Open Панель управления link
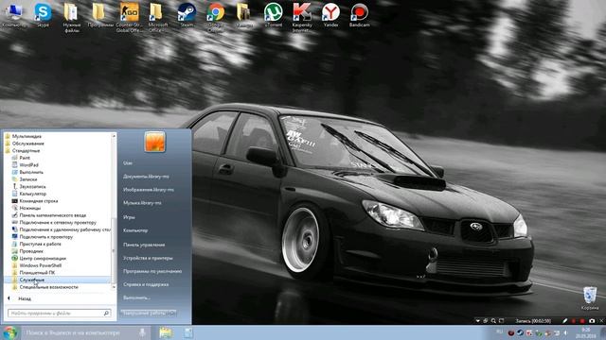The height and width of the screenshot is (340, 606). tap(144, 245)
